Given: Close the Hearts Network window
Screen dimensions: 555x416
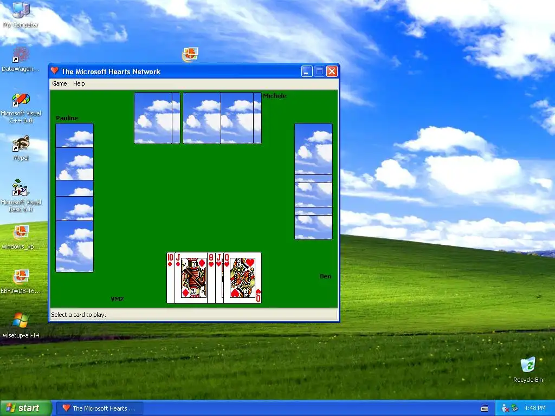Looking at the screenshot, I should pos(332,71).
